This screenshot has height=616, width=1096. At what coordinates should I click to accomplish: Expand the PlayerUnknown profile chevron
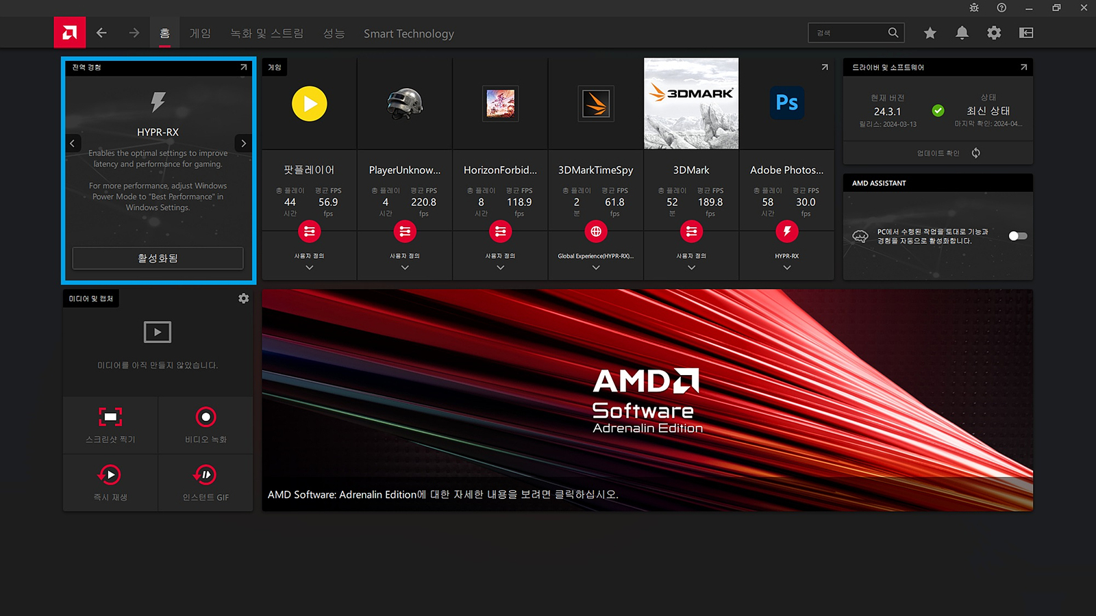405,268
